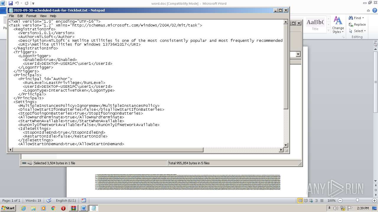The width and height of the screenshot is (378, 212).
Task: Open the Find dropdown arrow
Action: pyautogui.click(x=363, y=18)
